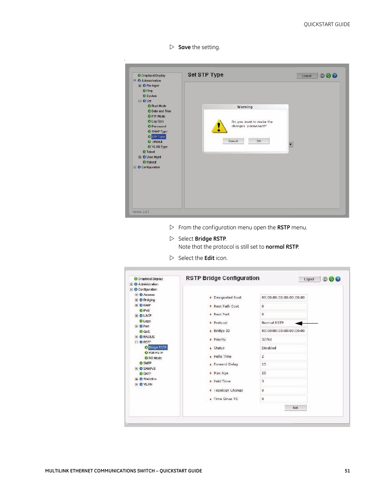Click the green bullet icon beside IPv6
This screenshot has width=384, height=497.
point(141,311)
